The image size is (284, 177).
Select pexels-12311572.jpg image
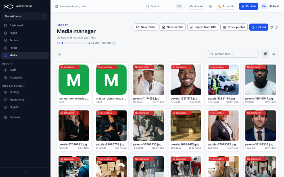pos(186,80)
